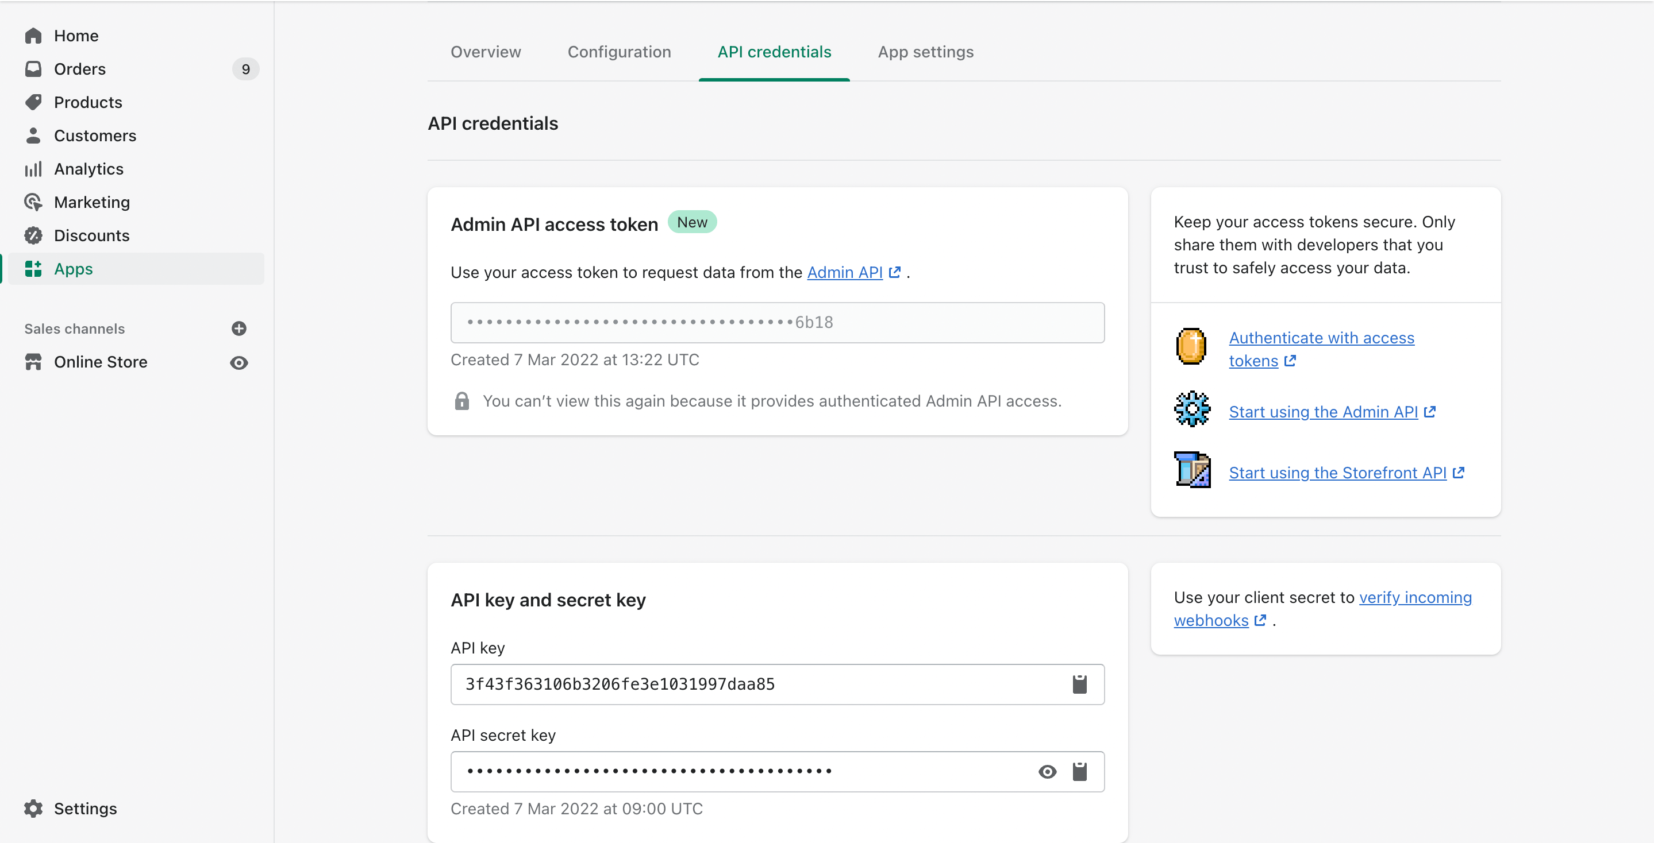Image resolution: width=1654 pixels, height=843 pixels.
Task: View the Online Store via its eye icon
Action: tap(239, 362)
